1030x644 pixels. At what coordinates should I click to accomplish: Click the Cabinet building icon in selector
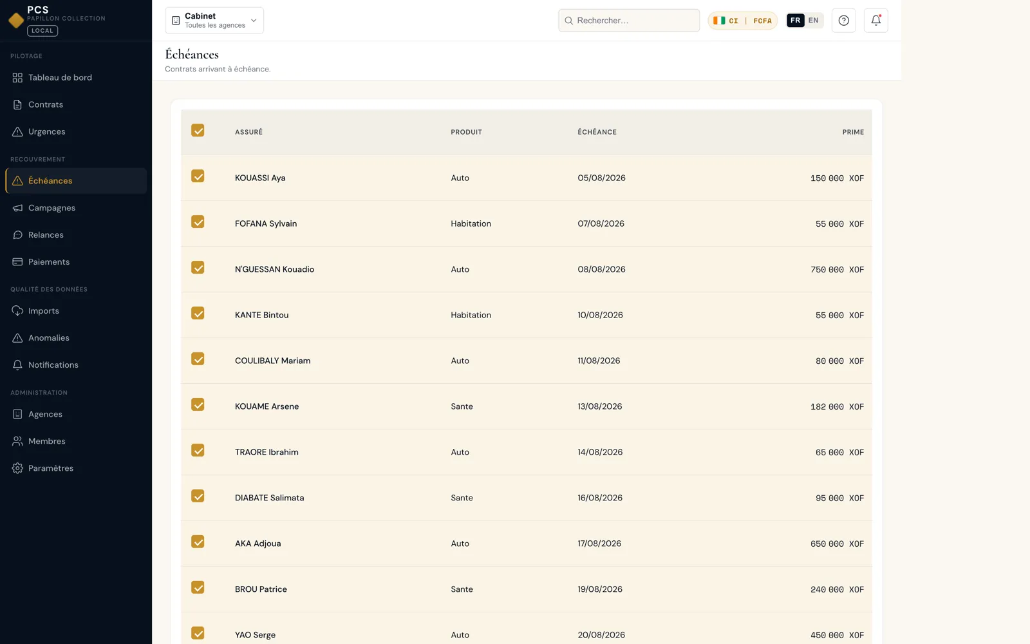coord(176,21)
